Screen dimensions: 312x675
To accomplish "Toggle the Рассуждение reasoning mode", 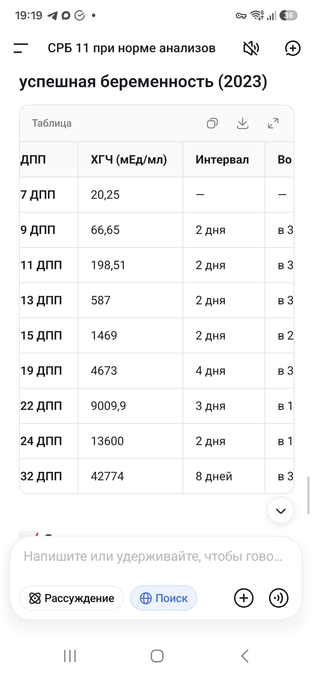I will (x=71, y=598).
